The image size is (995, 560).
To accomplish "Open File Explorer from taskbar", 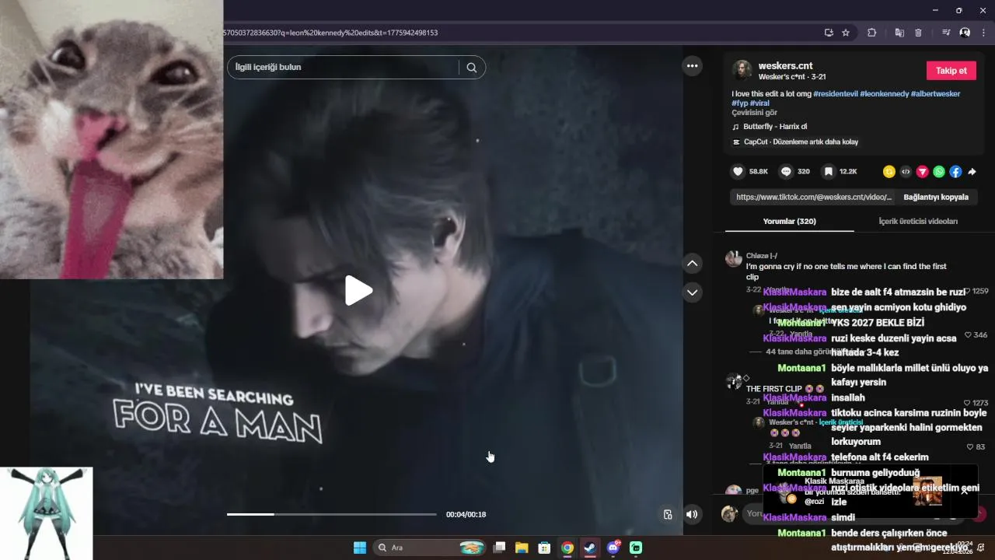I will click(x=522, y=548).
